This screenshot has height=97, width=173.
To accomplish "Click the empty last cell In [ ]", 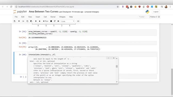I will point(137,77).
